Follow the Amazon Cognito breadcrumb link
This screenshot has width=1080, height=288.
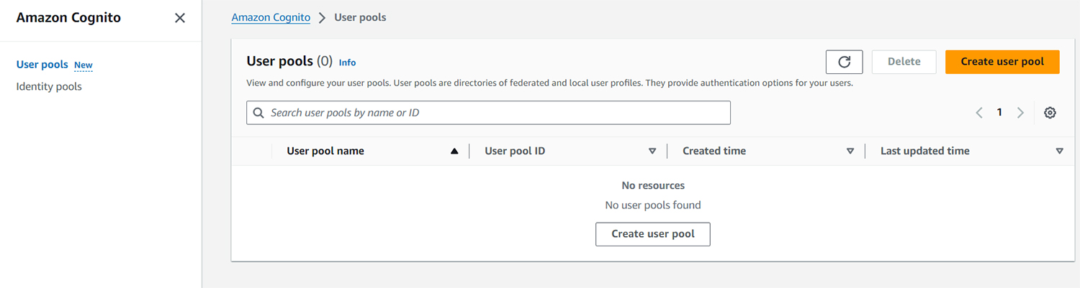click(271, 17)
